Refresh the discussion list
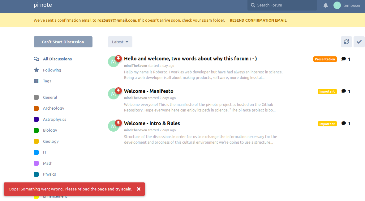Image resolution: width=365 pixels, height=201 pixels. pyautogui.click(x=346, y=42)
